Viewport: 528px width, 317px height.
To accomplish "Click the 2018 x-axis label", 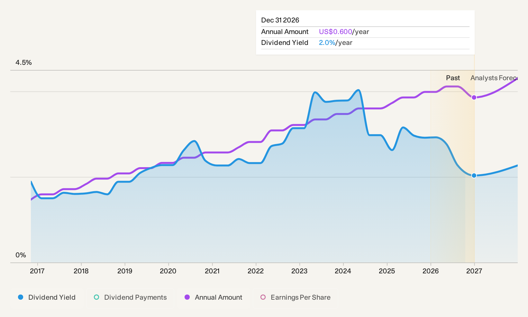I will (81, 271).
